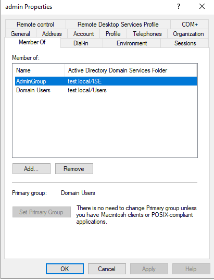
Task: Click the question mark help icon
Action: coord(179,7)
